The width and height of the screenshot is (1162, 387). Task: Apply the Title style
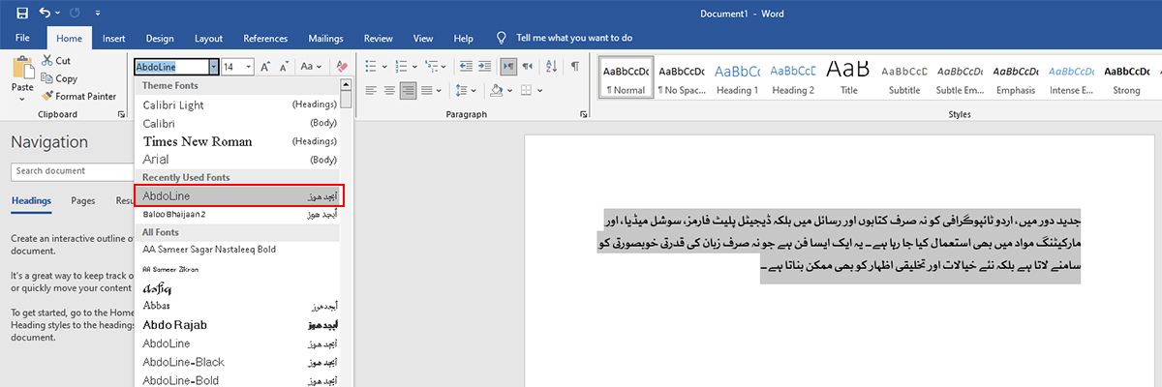(848, 78)
